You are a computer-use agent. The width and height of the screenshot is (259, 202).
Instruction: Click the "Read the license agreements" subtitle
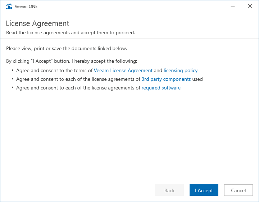coord(71,32)
